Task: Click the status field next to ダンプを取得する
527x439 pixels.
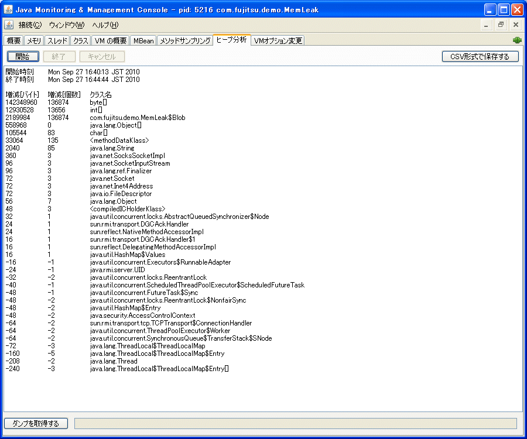Action: pos(296,424)
